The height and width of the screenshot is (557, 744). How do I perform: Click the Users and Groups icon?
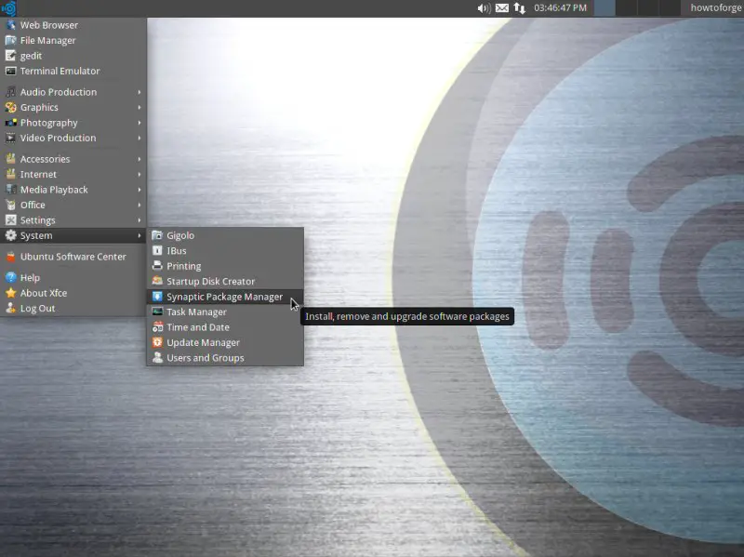(x=157, y=357)
